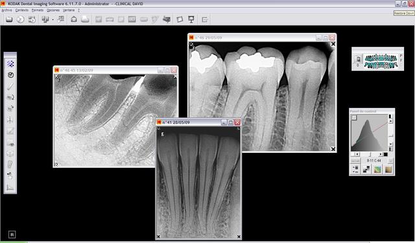
Task: Open the Formato menu
Action: tap(38, 10)
